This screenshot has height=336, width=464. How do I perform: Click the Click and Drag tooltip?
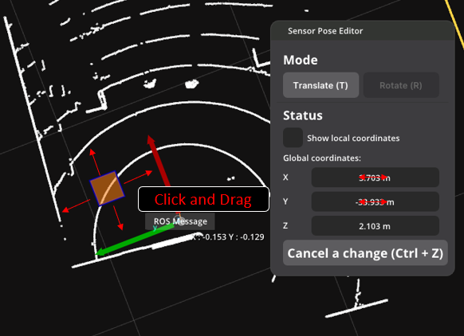coord(203,199)
